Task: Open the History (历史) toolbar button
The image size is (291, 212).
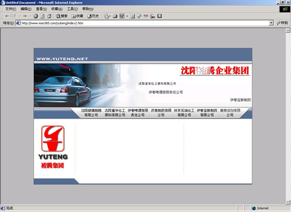Action: pyautogui.click(x=93, y=16)
